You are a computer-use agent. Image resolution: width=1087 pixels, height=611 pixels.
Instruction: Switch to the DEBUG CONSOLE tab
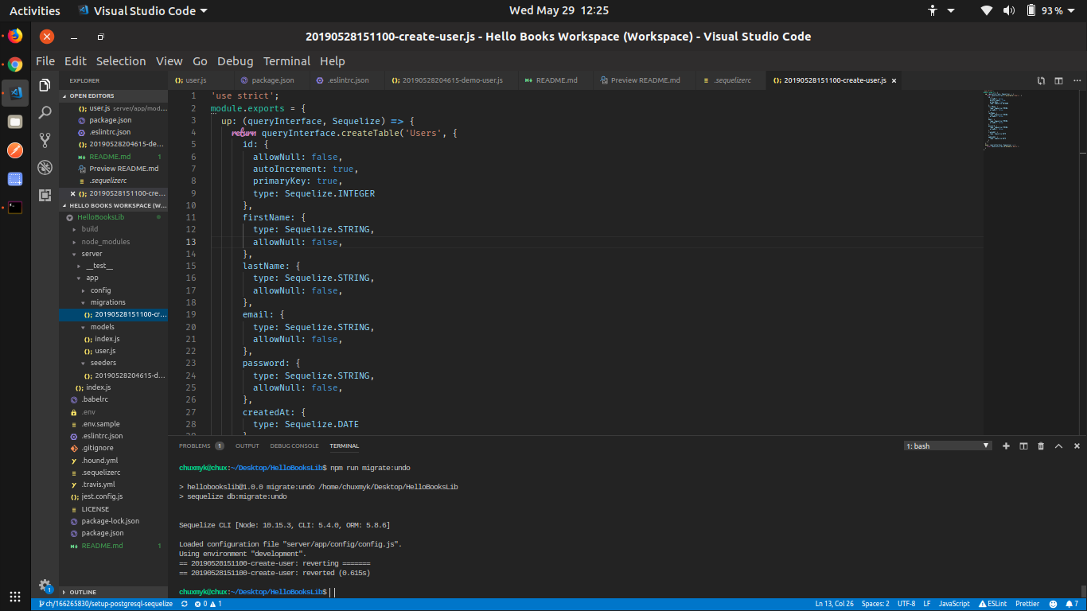[x=294, y=446]
